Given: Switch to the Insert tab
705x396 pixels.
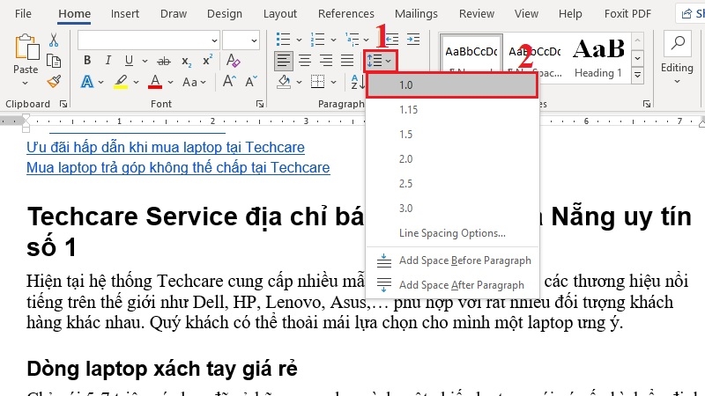Looking at the screenshot, I should click(x=125, y=14).
